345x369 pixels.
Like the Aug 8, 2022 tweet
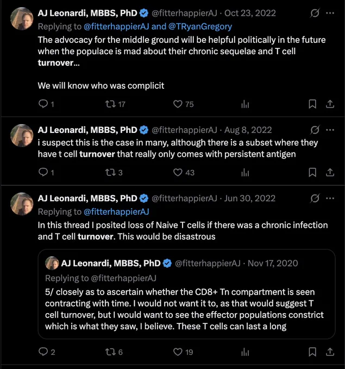[178, 172]
